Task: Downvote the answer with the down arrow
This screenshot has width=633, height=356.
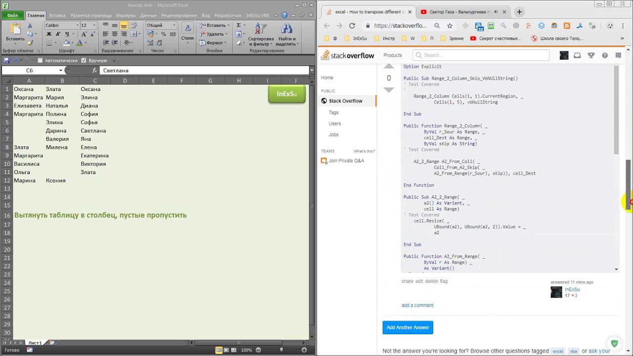Action: (x=389, y=90)
